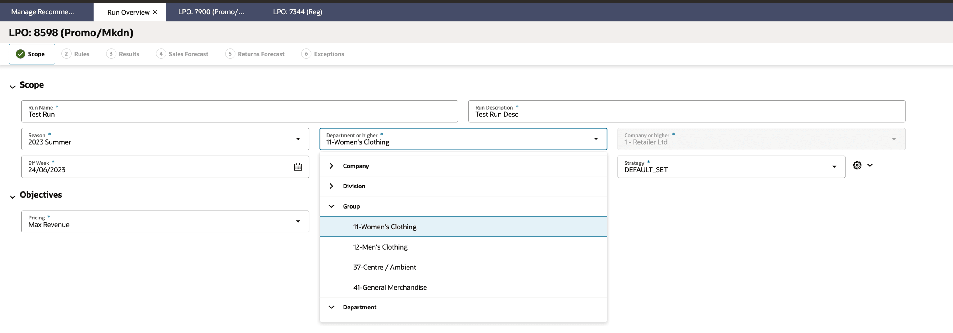This screenshot has height=333, width=953.
Task: Open the Pricing objective dropdown
Action: [x=298, y=221]
